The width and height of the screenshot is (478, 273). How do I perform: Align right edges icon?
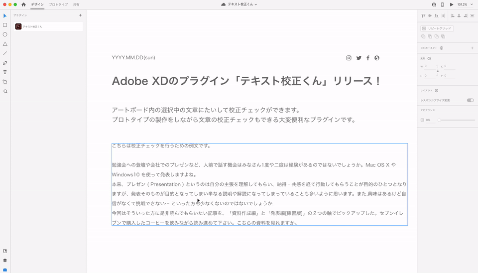point(466,15)
